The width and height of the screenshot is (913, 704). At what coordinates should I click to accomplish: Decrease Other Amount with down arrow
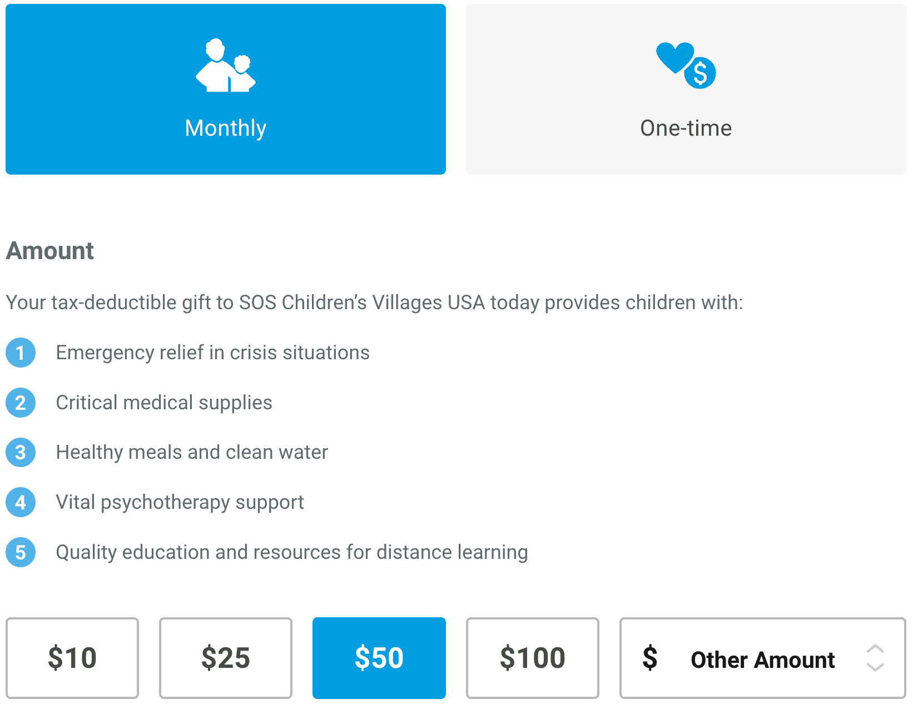click(875, 666)
